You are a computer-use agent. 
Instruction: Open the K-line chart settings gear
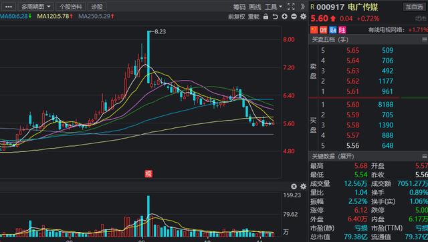click(x=303, y=17)
